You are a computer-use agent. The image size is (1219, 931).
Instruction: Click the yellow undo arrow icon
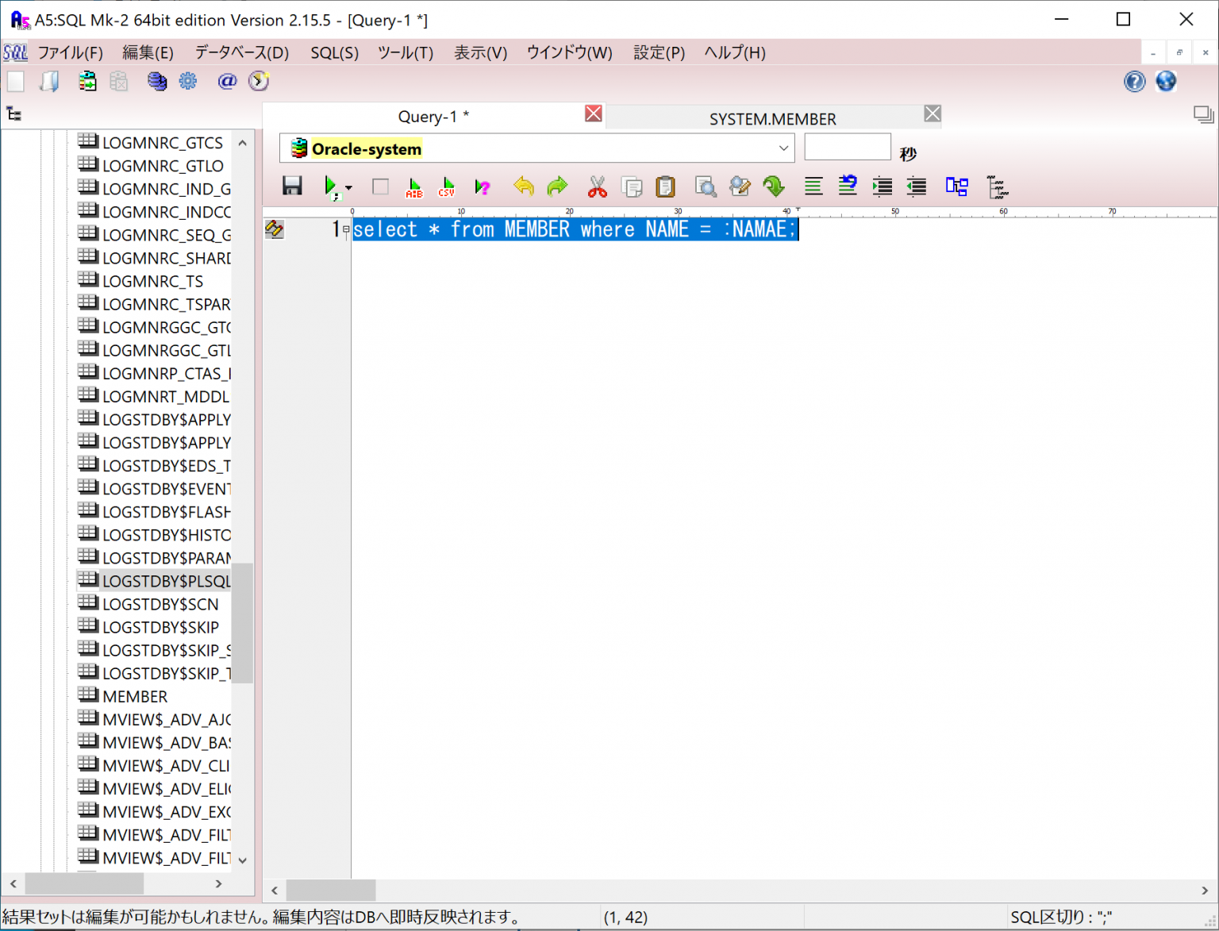(524, 187)
